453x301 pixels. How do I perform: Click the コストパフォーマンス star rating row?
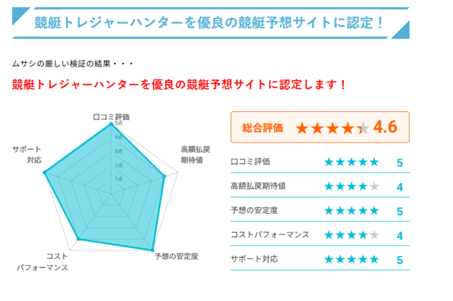pos(320,235)
